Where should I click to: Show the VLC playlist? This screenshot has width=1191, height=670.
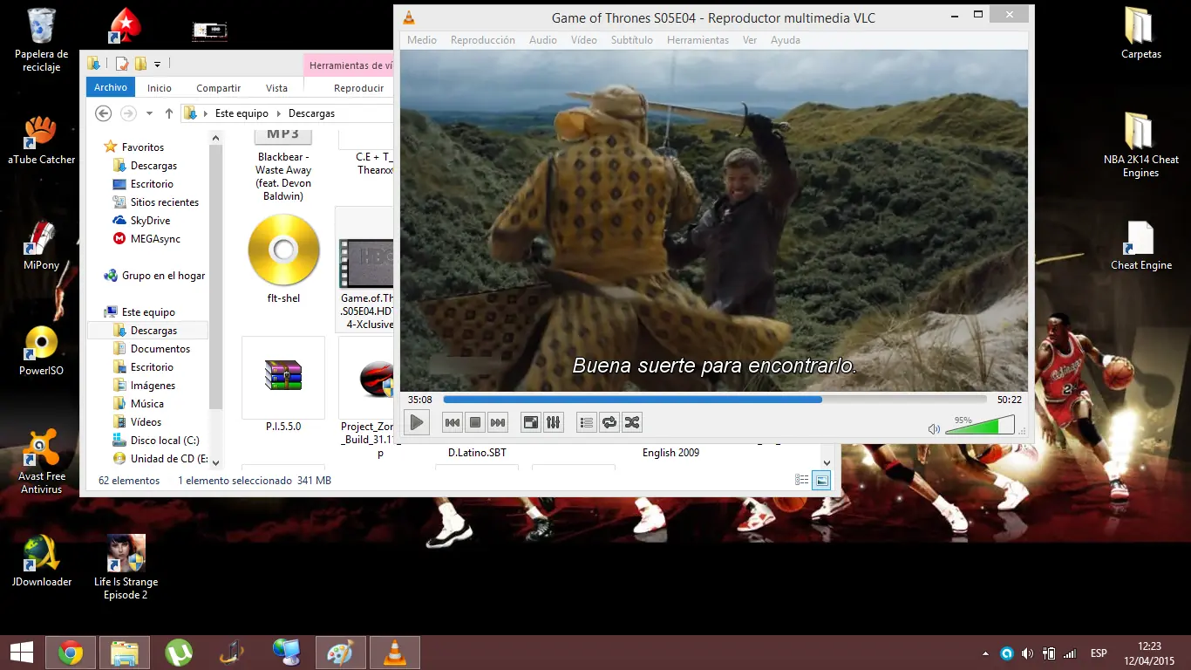(x=587, y=422)
